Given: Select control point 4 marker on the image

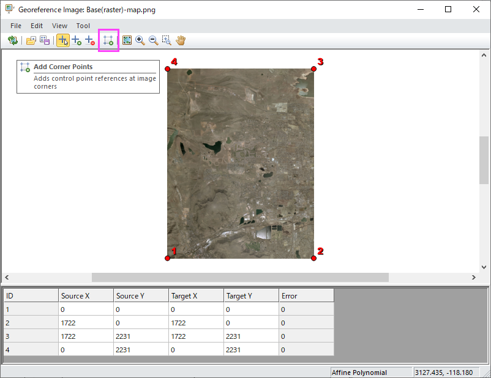Looking at the screenshot, I should (168, 69).
